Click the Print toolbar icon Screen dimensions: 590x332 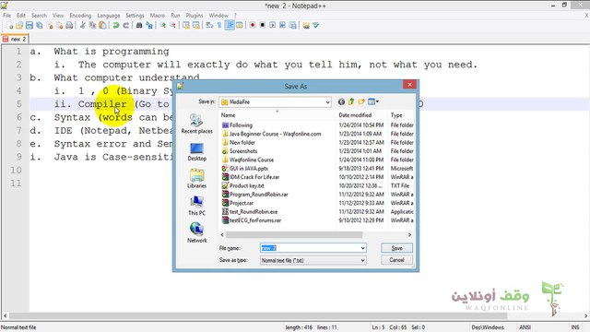click(x=69, y=26)
